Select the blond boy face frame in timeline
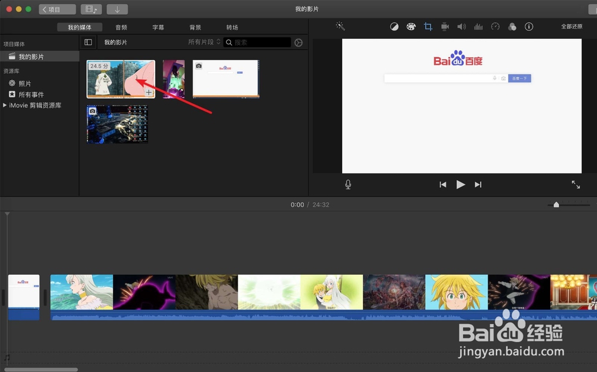 pos(456,292)
